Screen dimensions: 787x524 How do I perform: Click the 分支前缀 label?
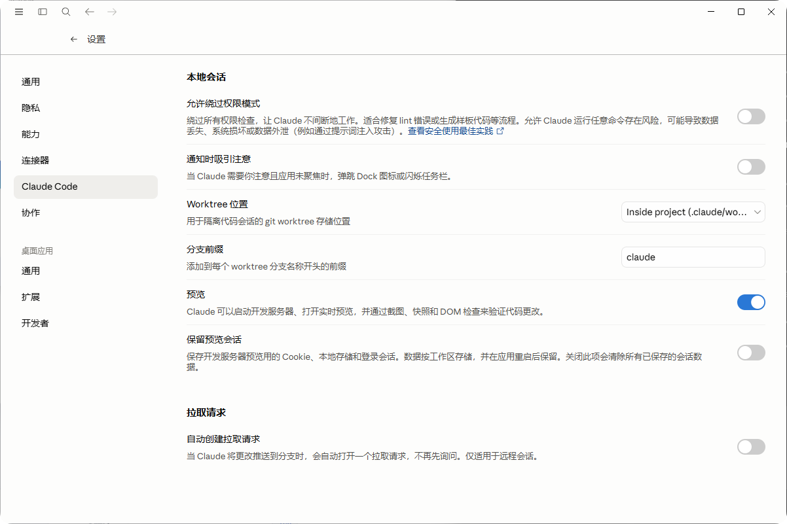pyautogui.click(x=205, y=249)
